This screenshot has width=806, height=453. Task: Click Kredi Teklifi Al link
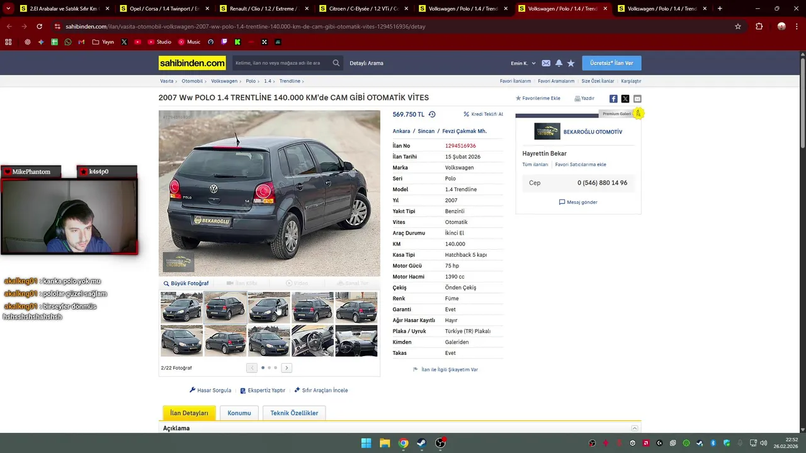[x=483, y=115]
